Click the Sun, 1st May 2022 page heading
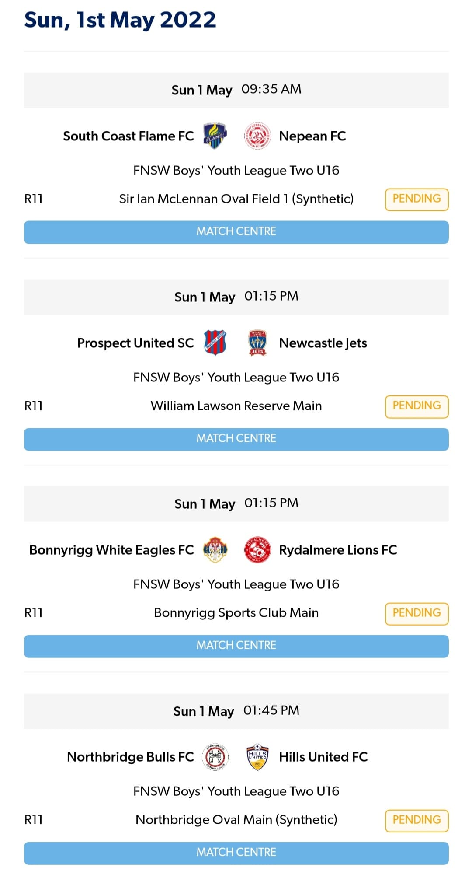 pos(120,19)
